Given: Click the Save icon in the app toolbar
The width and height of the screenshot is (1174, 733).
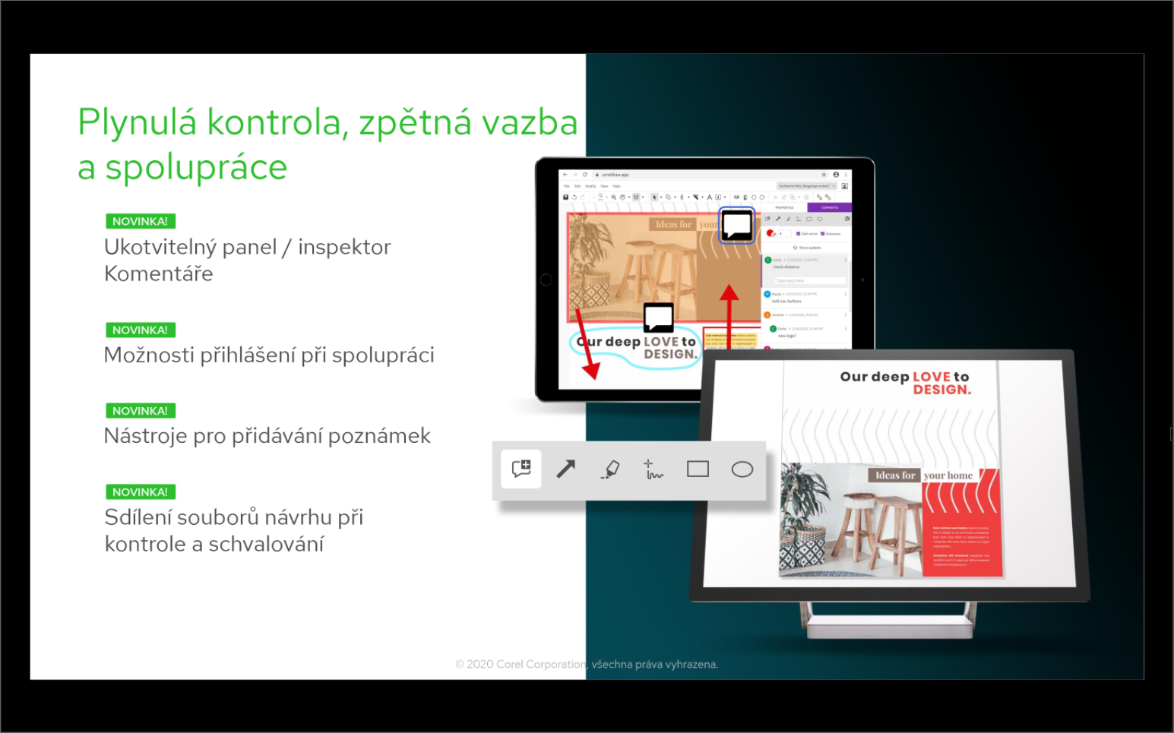Looking at the screenshot, I should click(565, 197).
